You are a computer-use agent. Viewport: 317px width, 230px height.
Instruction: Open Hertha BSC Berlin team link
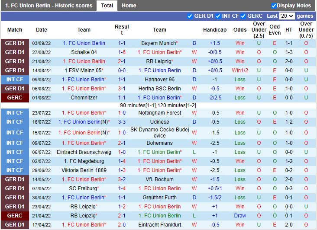coord(159,89)
